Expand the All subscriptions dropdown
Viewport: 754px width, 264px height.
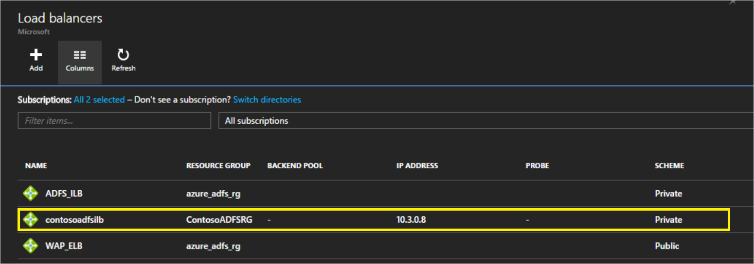[x=486, y=120]
